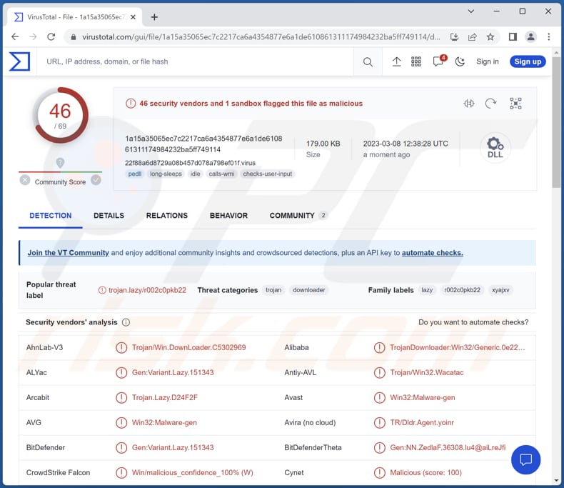This screenshot has width=564, height=488.
Task: Click the checks-user-input tag
Action: 267,174
